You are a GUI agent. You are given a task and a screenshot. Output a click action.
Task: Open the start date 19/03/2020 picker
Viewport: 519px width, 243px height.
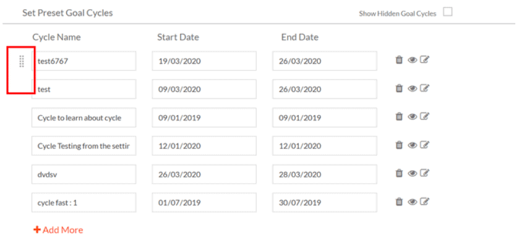pyautogui.click(x=204, y=61)
